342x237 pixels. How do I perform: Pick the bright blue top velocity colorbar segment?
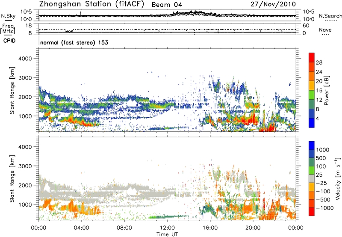312,145
